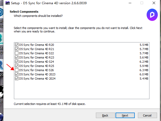Image resolution: width=161 pixels, height=121 pixels.
Task: Click the Next button
Action: click(x=125, y=115)
